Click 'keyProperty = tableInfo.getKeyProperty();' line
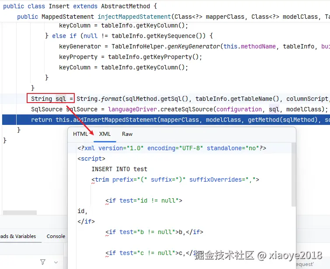 (x=131, y=57)
